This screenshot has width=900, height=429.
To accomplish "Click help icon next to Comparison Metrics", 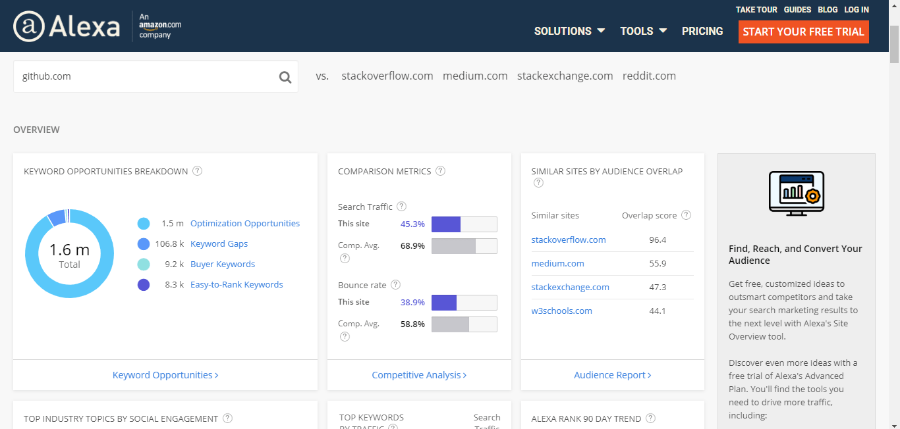I will 440,171.
